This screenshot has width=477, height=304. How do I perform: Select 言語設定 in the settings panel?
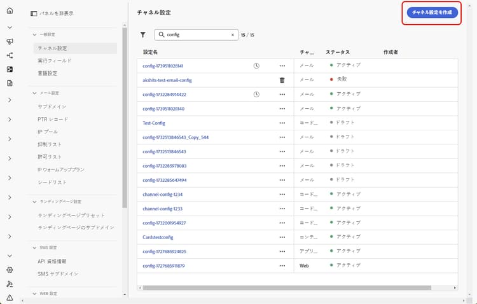48,73
